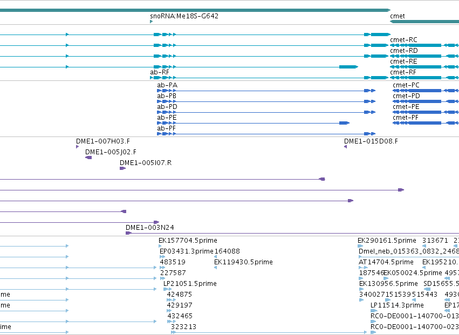This screenshot has height=335, width=459.
Task: Select the 432465 EST label
Action: (180, 316)
